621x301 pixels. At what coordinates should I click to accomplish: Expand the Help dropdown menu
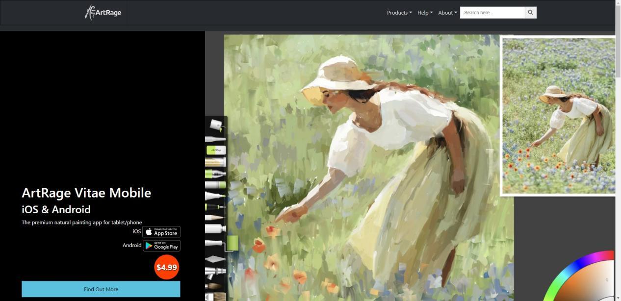(x=425, y=13)
